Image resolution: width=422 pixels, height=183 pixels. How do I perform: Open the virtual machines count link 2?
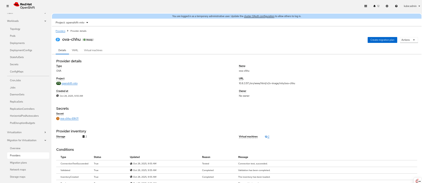click(269, 137)
